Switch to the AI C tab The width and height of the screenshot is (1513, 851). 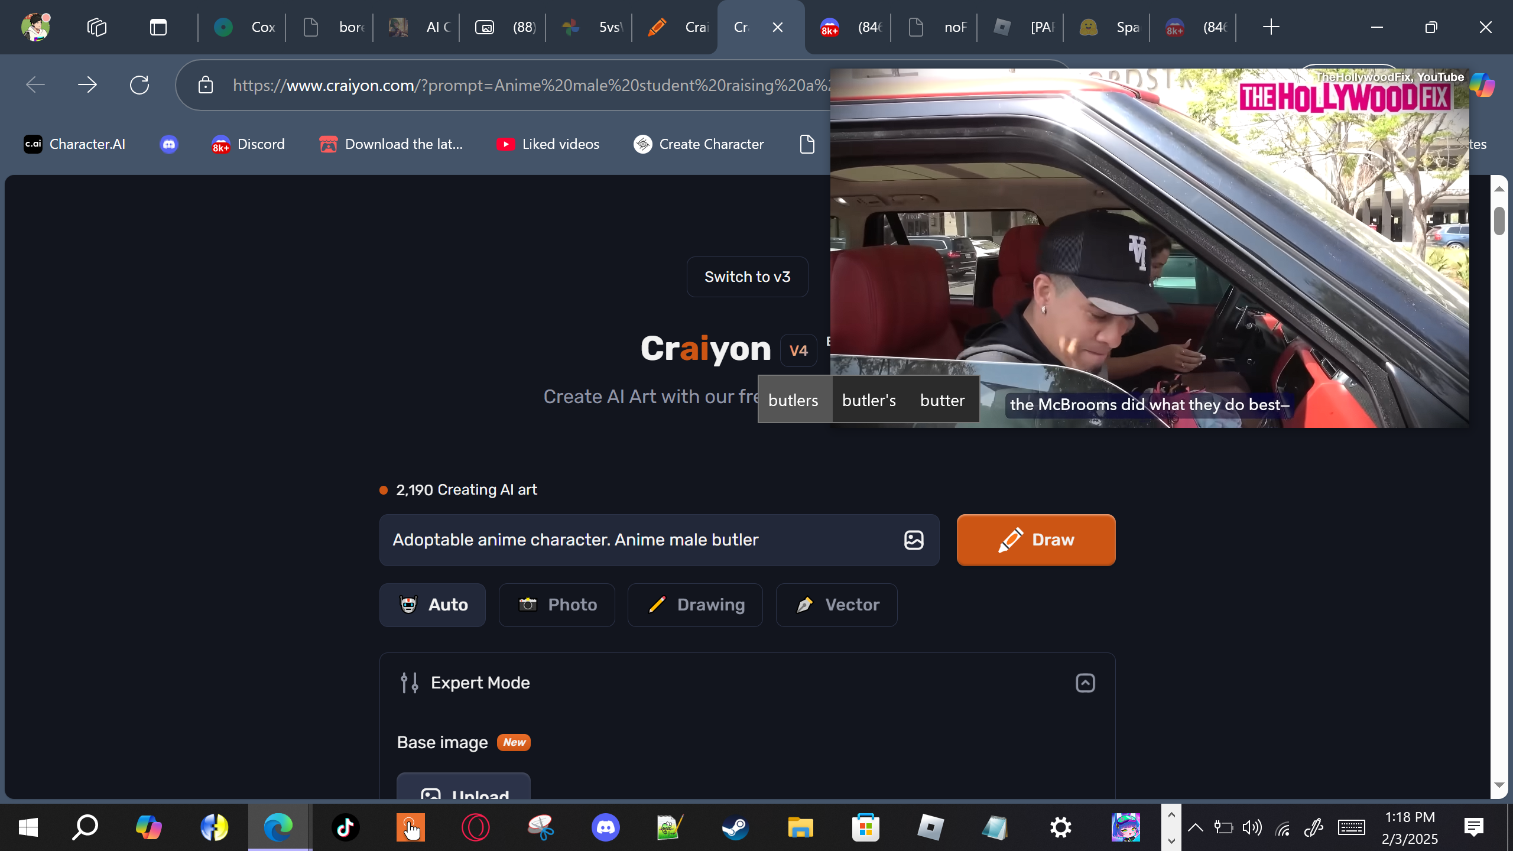417,27
